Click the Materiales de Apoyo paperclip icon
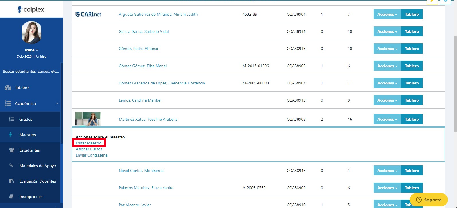 coord(11,166)
